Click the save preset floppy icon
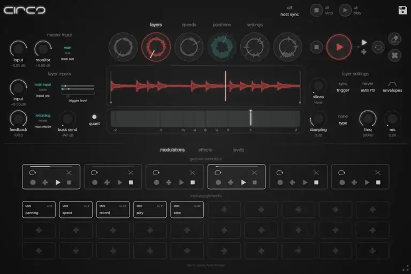The width and height of the screenshot is (411, 274). click(x=402, y=10)
